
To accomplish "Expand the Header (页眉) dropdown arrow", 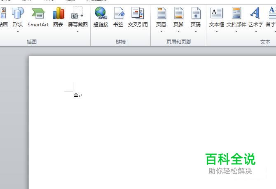I will tap(161, 32).
